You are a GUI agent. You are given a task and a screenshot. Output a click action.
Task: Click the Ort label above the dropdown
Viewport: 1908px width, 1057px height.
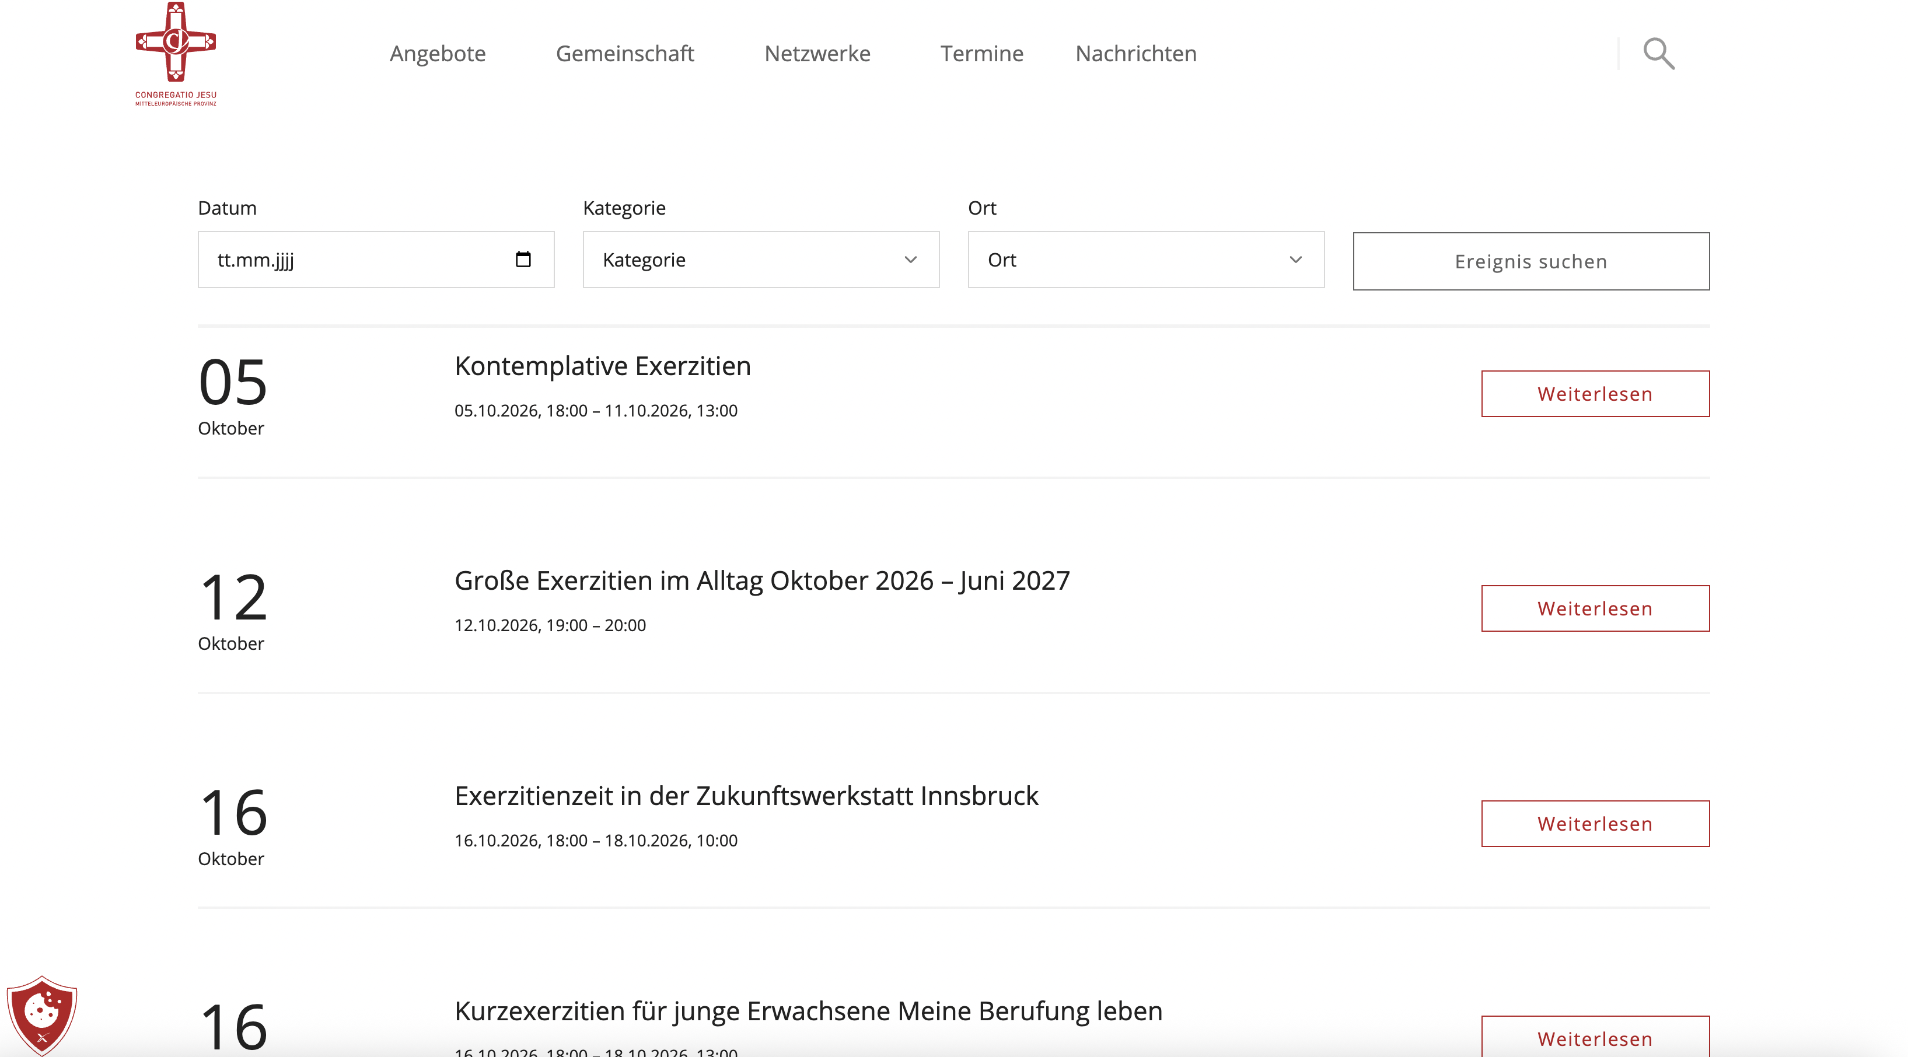[x=981, y=208]
